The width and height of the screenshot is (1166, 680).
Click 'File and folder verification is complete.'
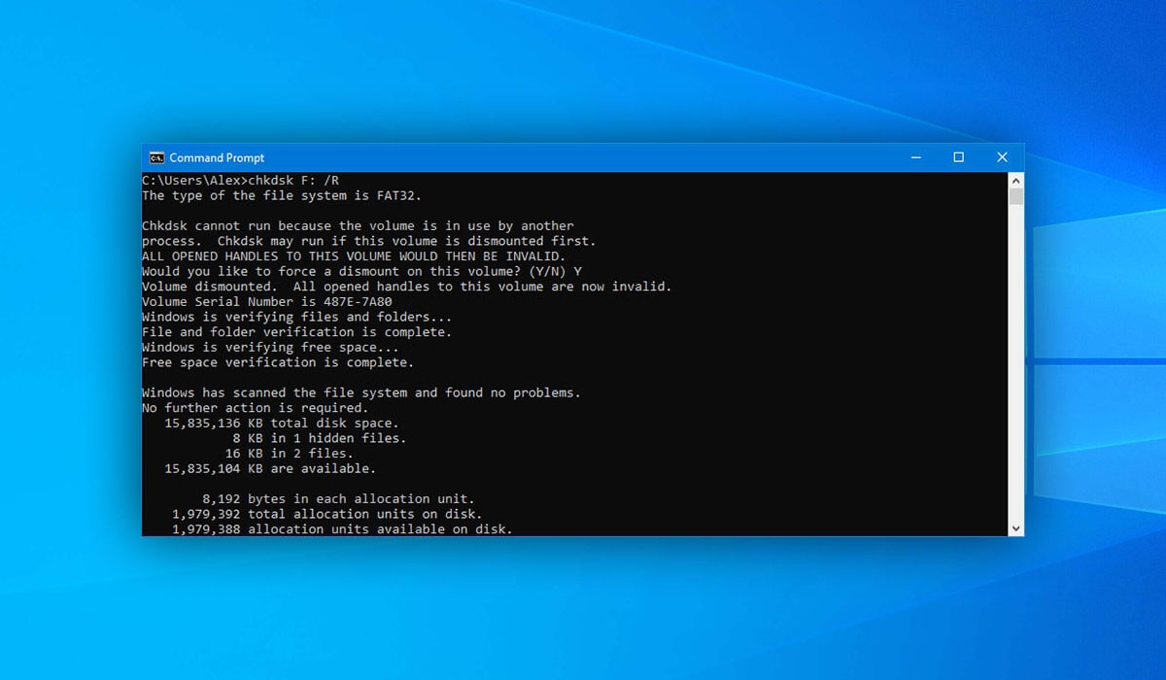tap(297, 332)
